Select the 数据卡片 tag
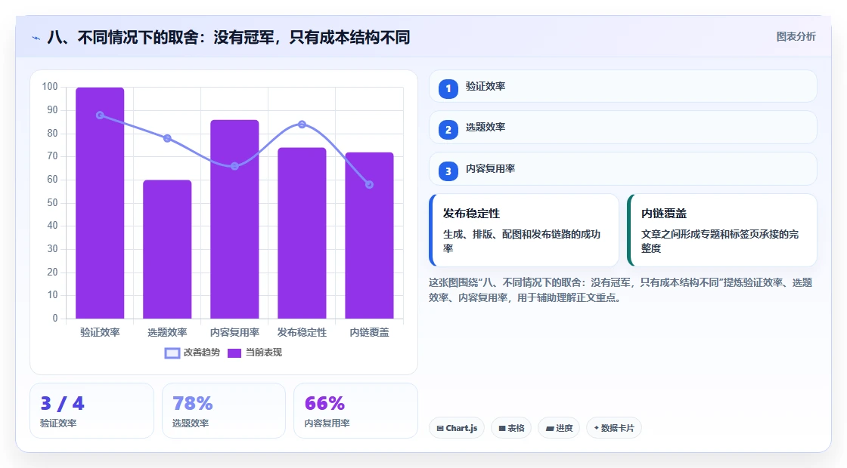Screen dimensions: 847x468 [613, 428]
